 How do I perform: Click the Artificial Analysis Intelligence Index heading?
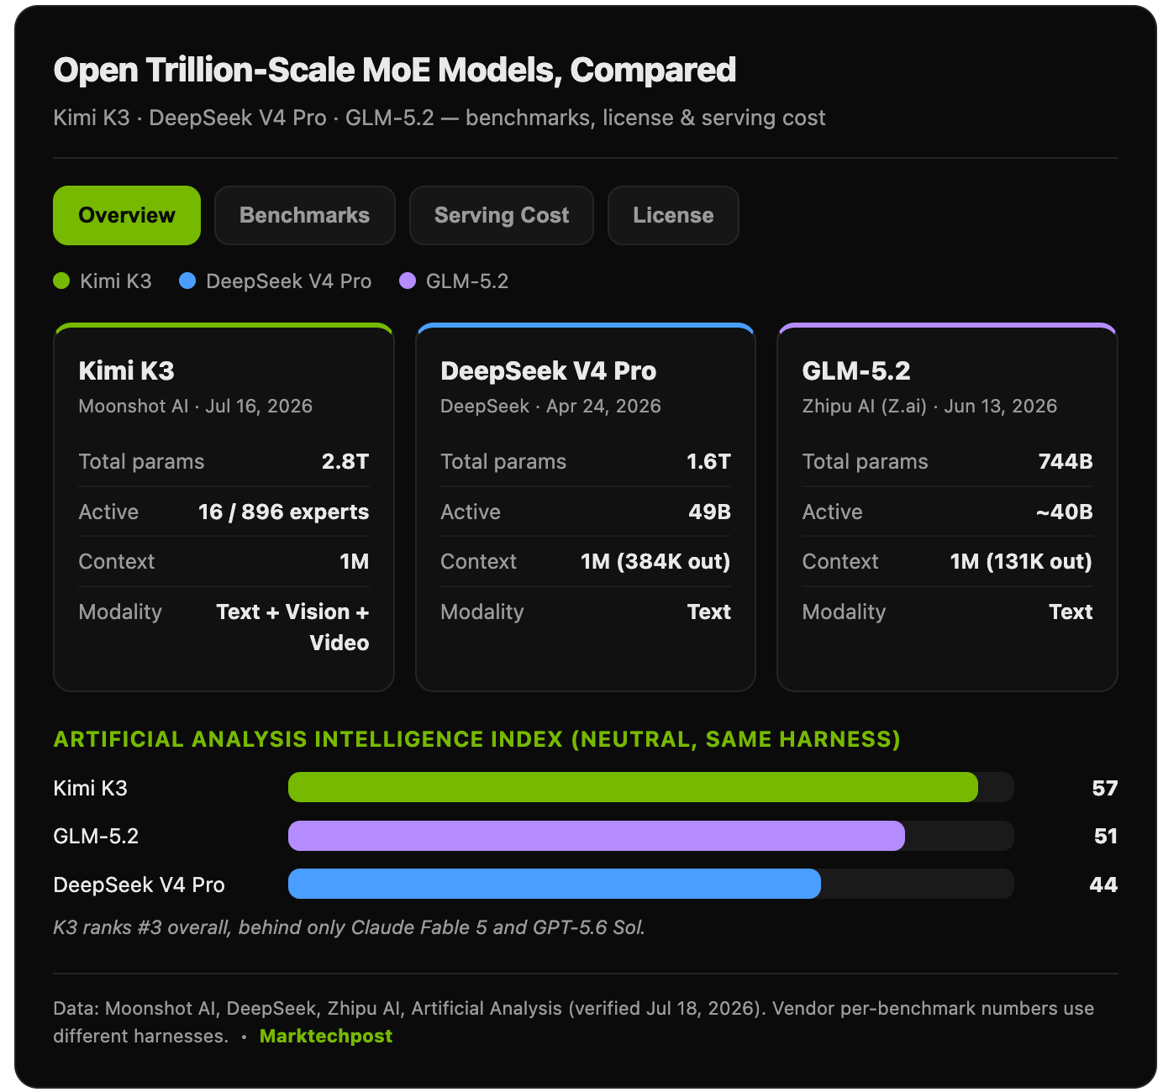point(476,739)
